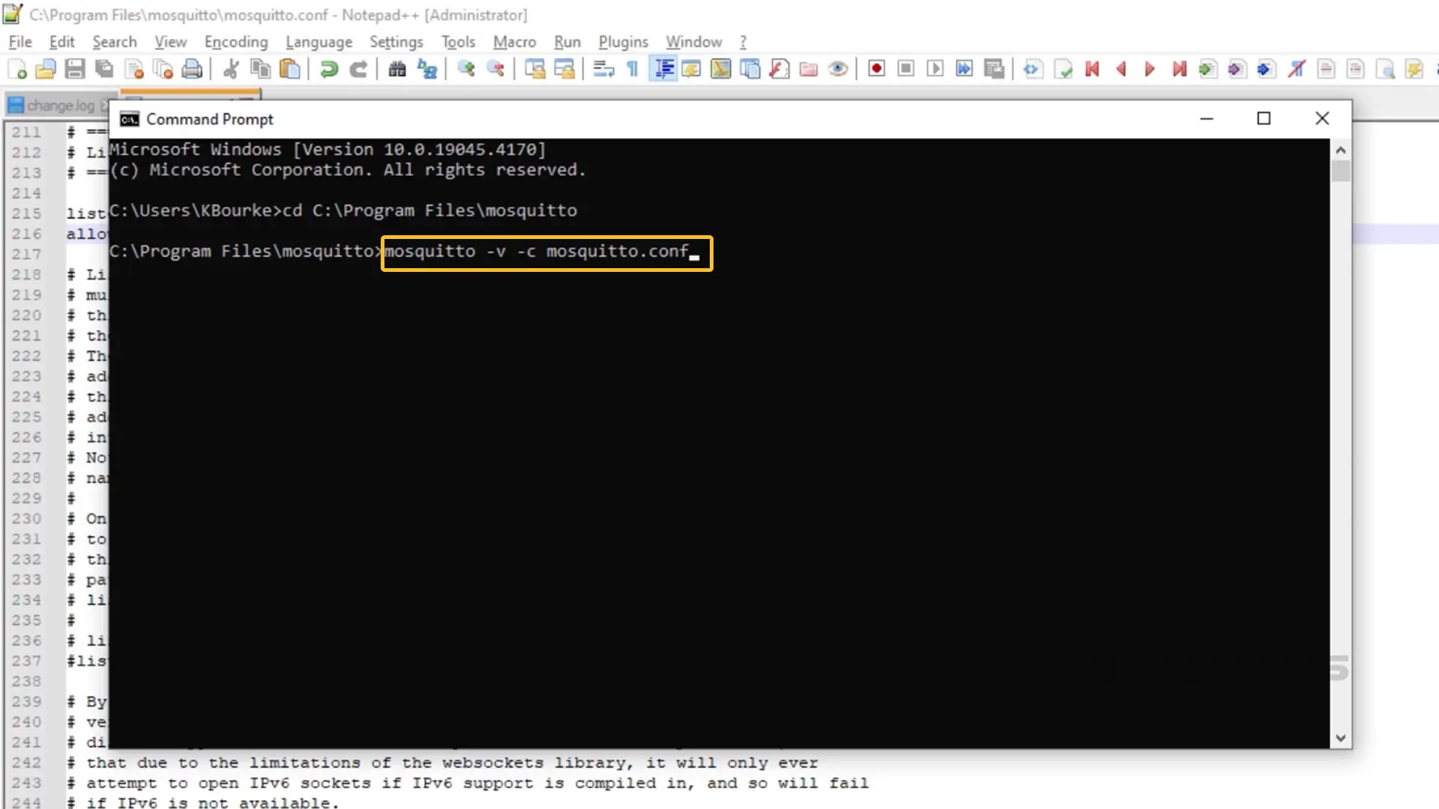
Task: Click the red previous-difference arrow
Action: pos(1121,70)
